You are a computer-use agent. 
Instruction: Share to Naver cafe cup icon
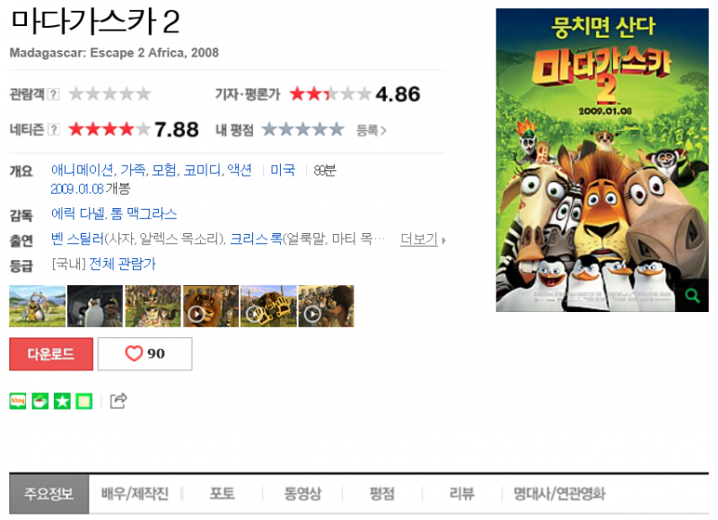[x=39, y=401]
